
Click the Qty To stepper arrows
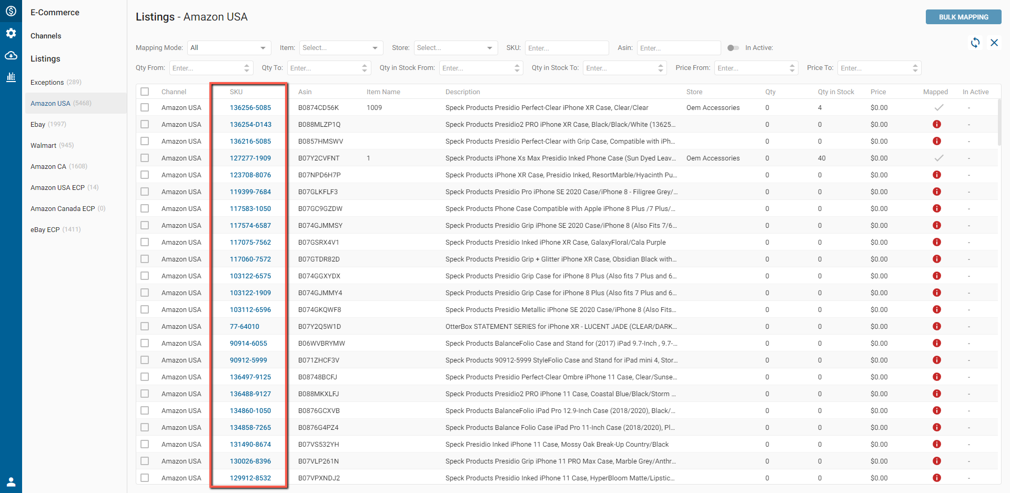(365, 68)
